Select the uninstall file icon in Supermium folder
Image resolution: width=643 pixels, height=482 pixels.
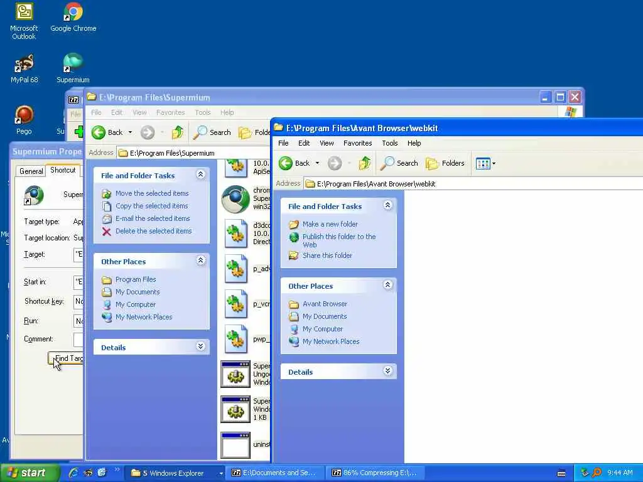(235, 445)
